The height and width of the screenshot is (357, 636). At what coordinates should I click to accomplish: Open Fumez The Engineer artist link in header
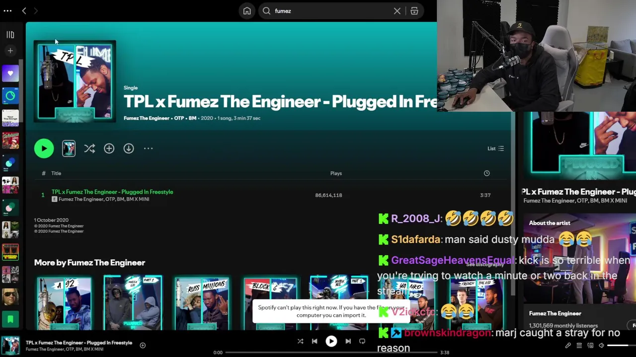(147, 118)
